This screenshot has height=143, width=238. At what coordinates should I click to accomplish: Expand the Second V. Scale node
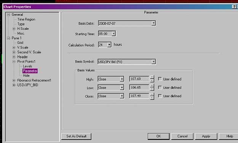(x=14, y=52)
